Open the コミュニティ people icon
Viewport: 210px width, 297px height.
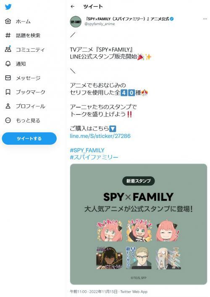pos(8,49)
